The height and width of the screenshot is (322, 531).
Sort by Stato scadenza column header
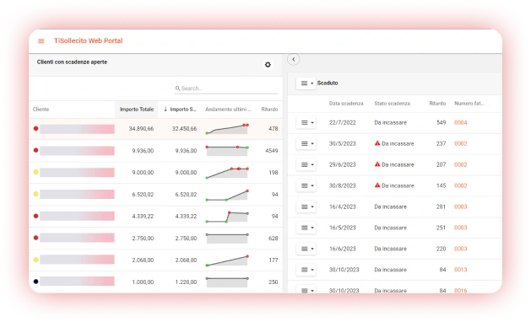(x=393, y=103)
